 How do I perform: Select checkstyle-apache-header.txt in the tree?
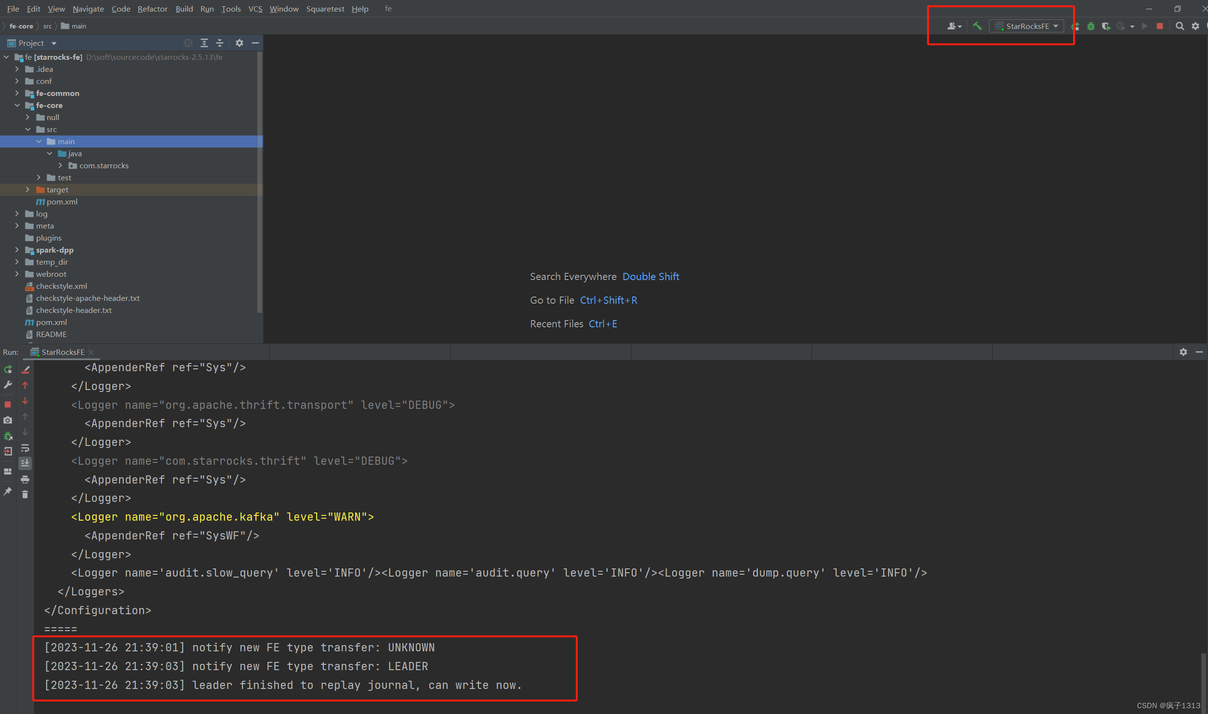coord(88,298)
